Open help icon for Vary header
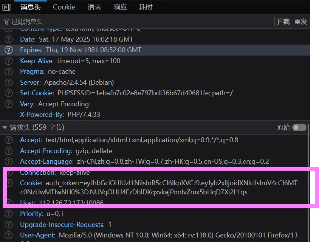 tap(9, 104)
